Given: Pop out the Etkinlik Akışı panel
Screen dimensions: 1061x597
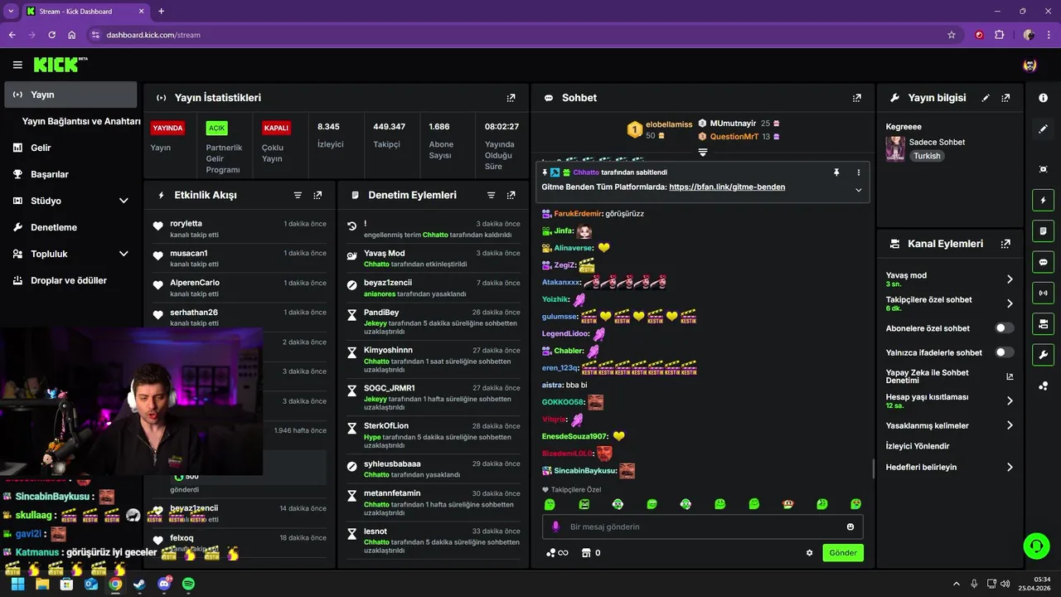Looking at the screenshot, I should [317, 195].
